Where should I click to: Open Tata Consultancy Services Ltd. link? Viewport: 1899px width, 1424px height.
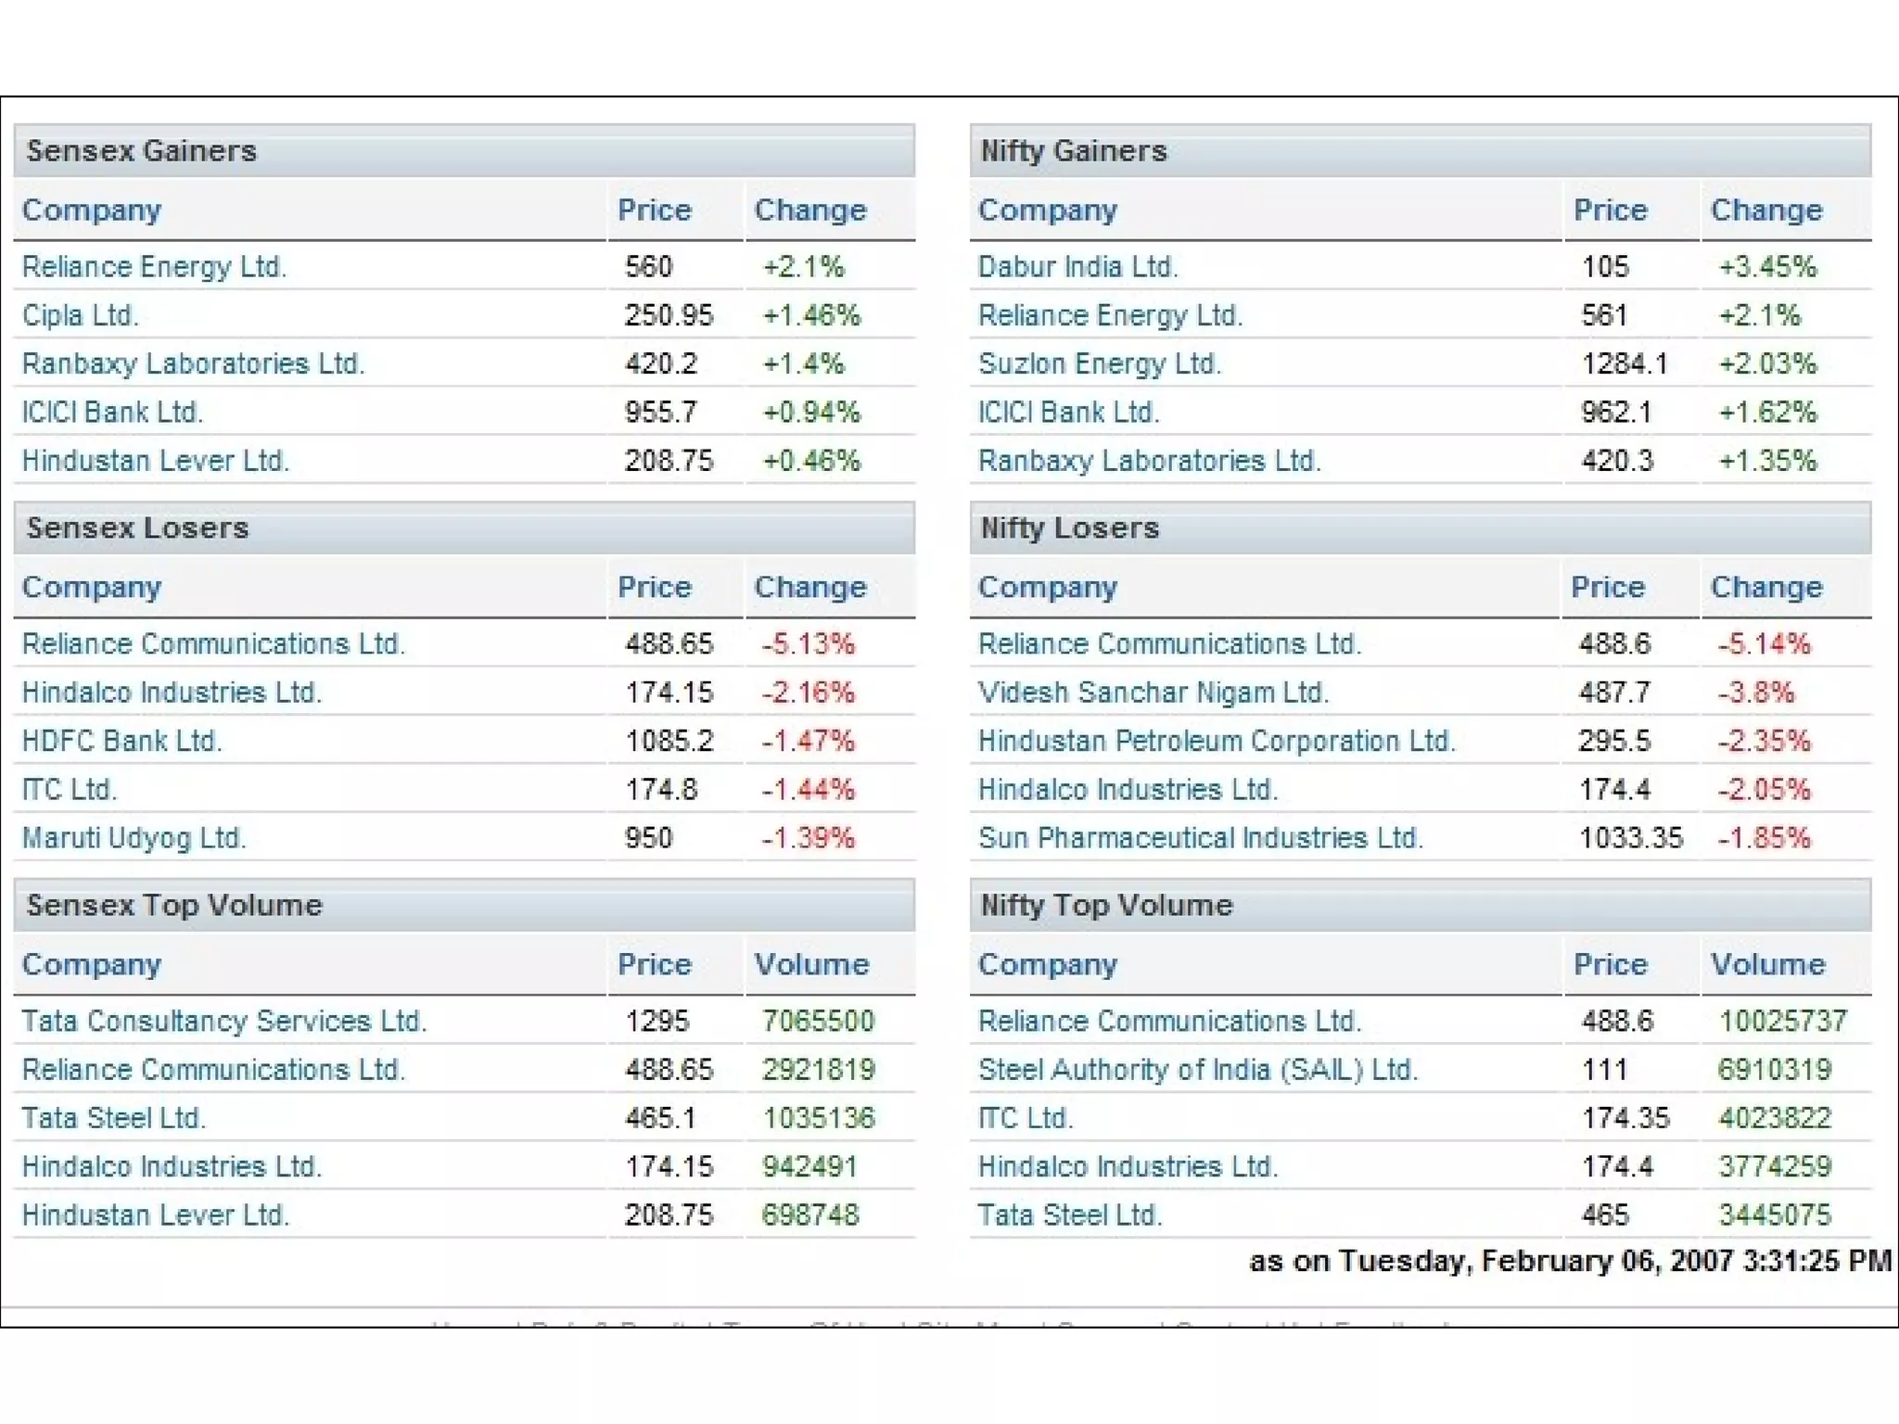[223, 1021]
